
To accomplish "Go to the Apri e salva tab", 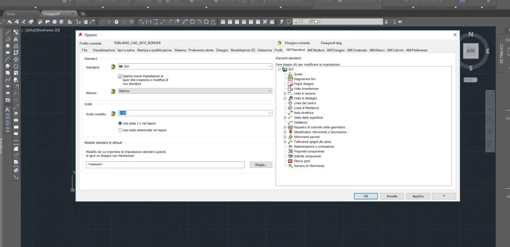I will point(126,50).
